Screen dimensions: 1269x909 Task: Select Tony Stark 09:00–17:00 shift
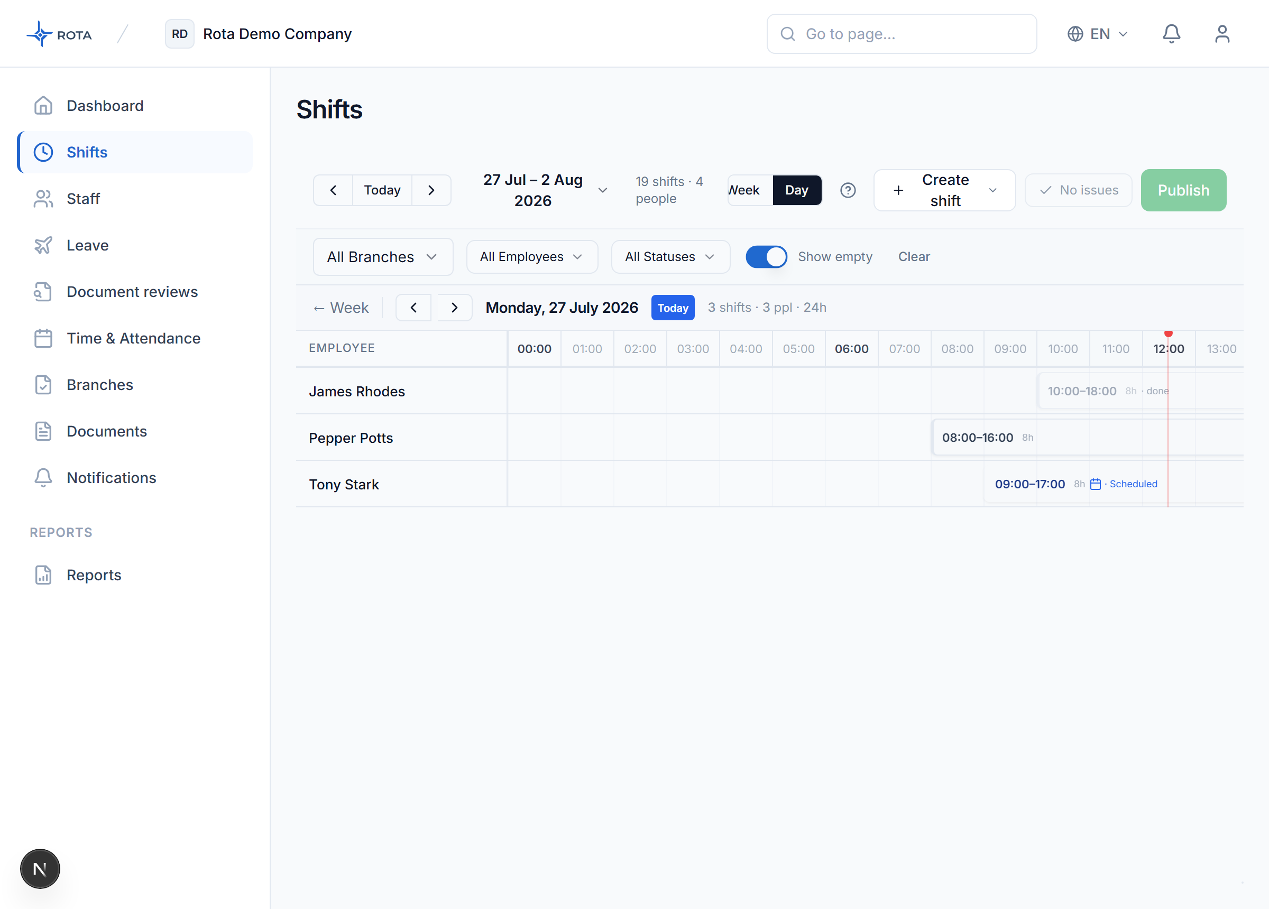pos(1114,485)
